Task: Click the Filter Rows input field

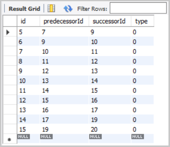Action: tap(138, 8)
